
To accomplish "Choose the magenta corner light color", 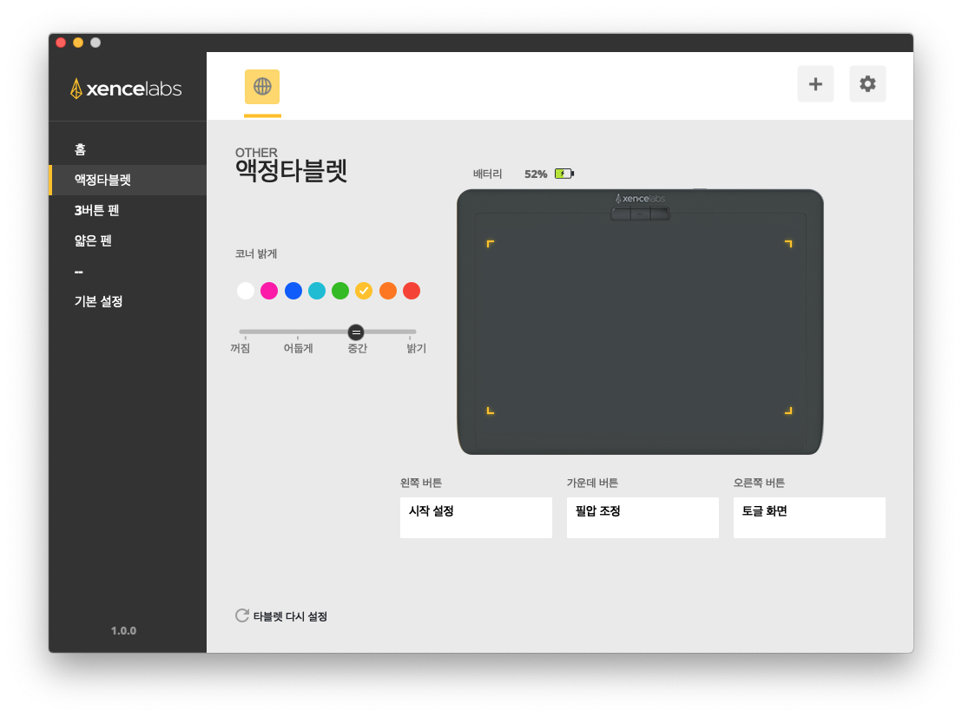I will pos(269,291).
